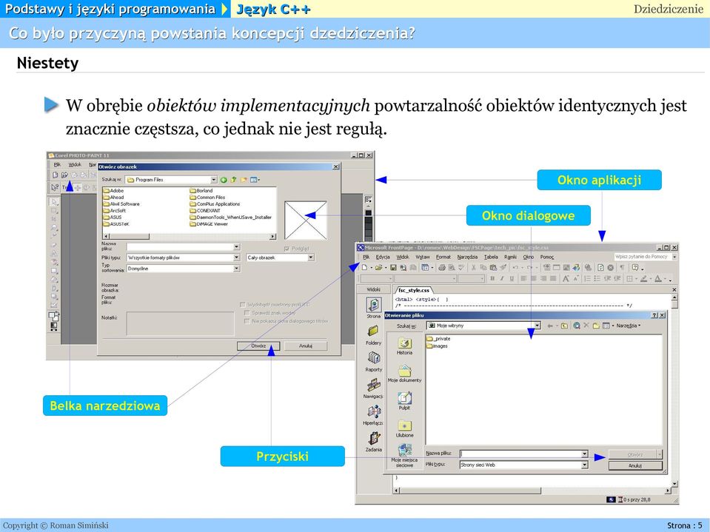
Task: Open the Format menu in FrontPage
Action: [x=443, y=257]
